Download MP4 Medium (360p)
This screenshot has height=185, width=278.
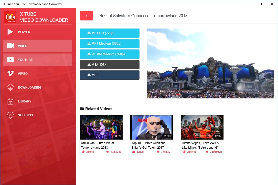pos(109,44)
